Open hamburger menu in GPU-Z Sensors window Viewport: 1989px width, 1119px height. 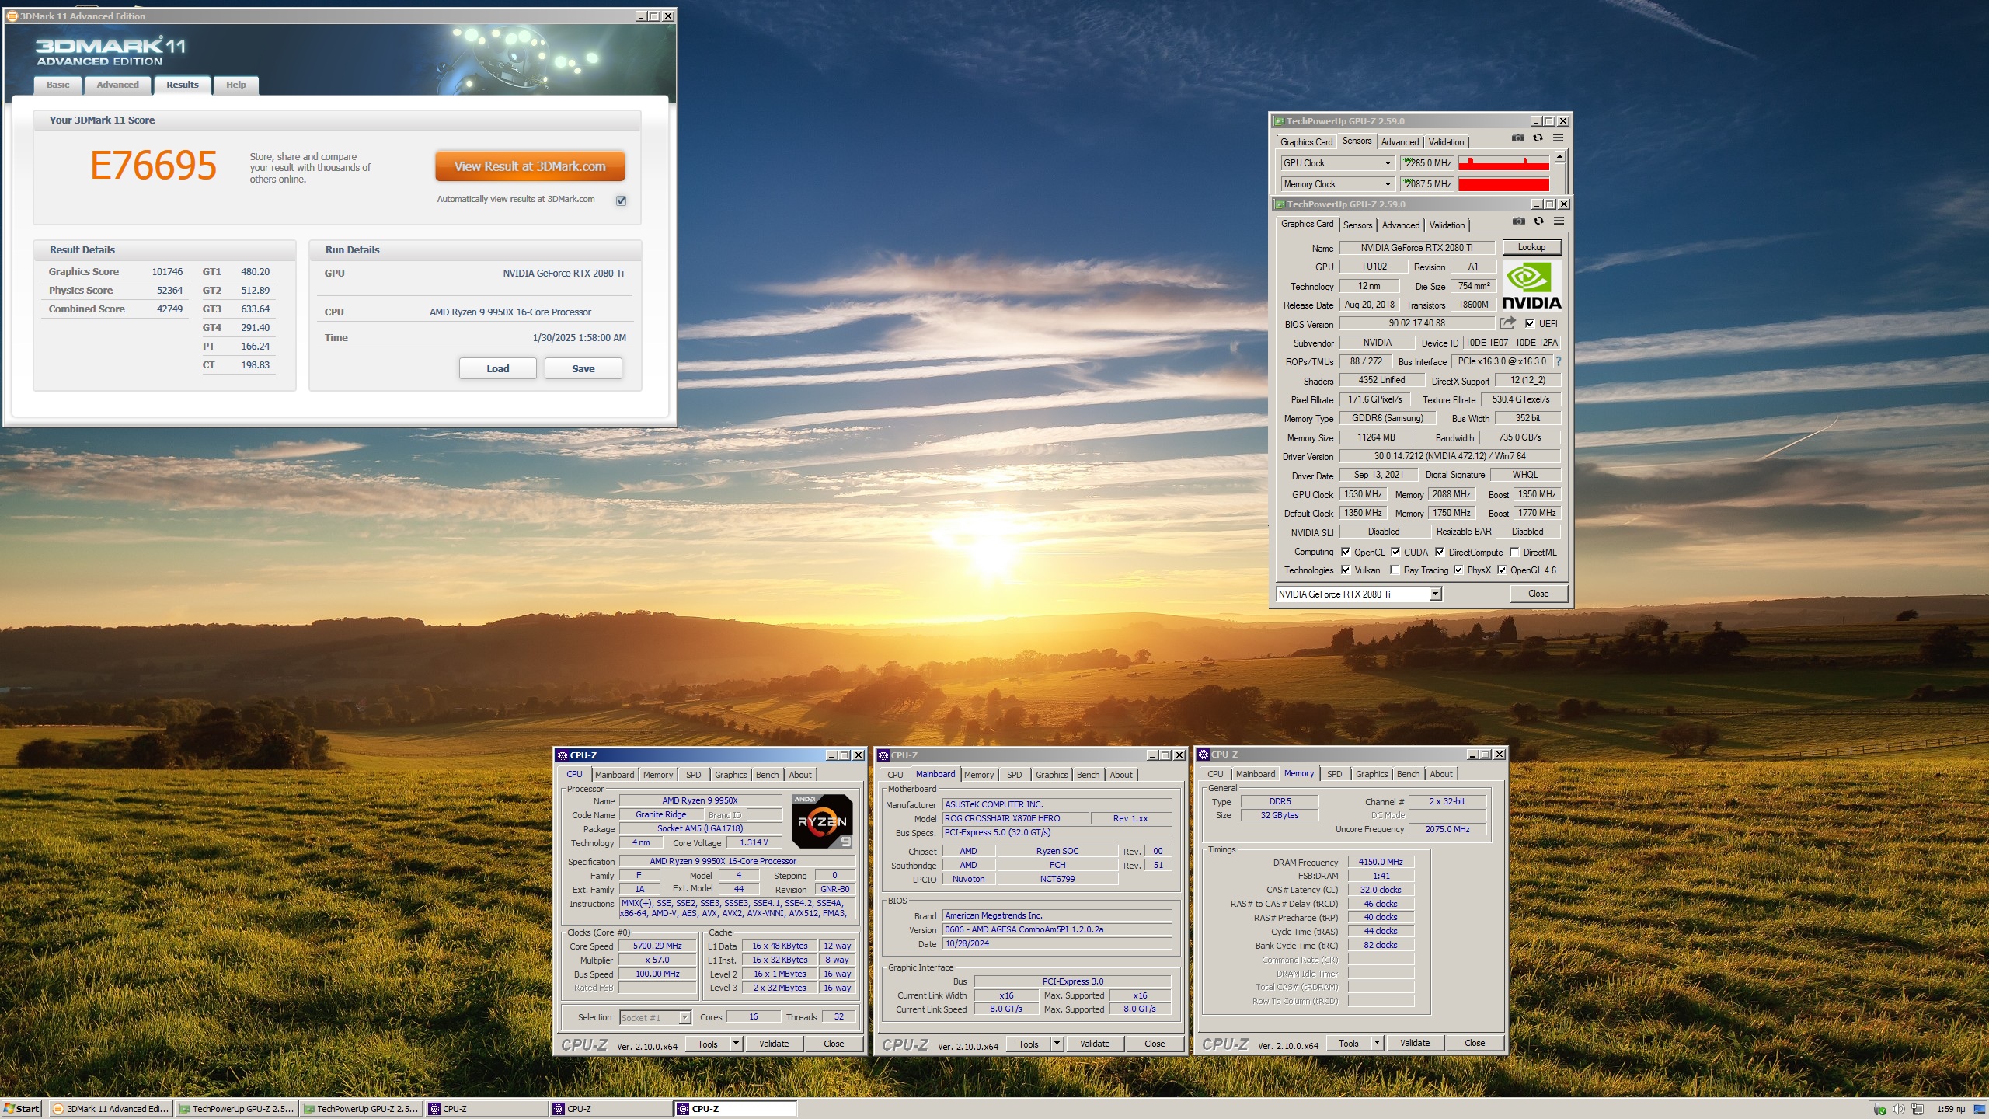coord(1558,138)
